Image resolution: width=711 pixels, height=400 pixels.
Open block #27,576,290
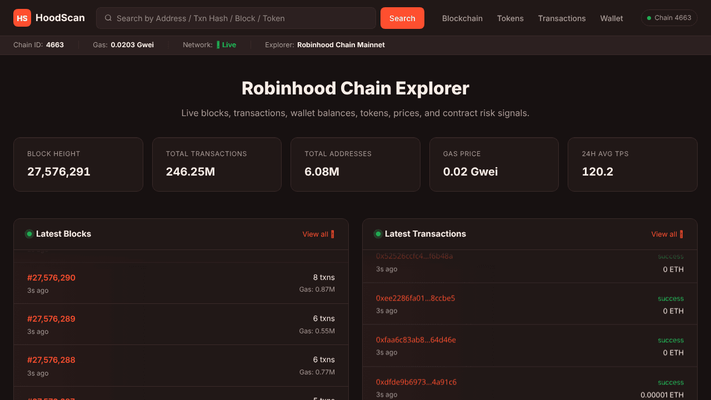click(x=51, y=278)
